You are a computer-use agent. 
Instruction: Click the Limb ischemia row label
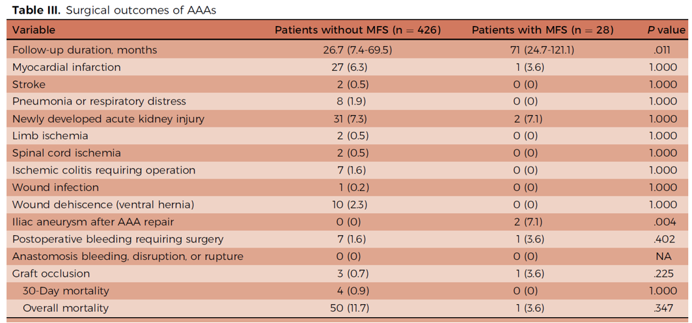(x=50, y=136)
